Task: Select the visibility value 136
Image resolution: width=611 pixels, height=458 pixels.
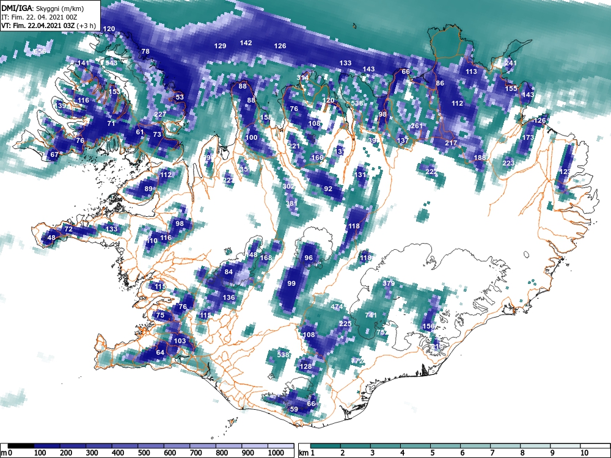Action: [x=229, y=297]
